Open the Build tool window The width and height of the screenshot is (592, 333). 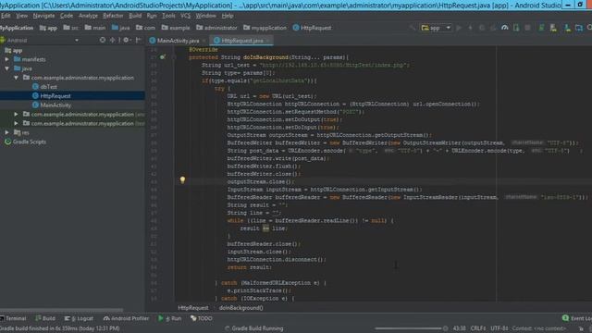(x=45, y=318)
